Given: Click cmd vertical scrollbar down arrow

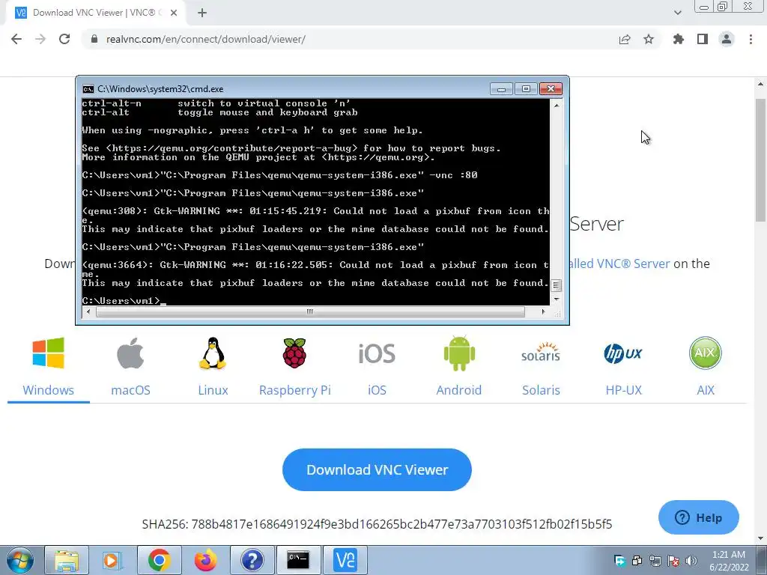Looking at the screenshot, I should (x=557, y=299).
